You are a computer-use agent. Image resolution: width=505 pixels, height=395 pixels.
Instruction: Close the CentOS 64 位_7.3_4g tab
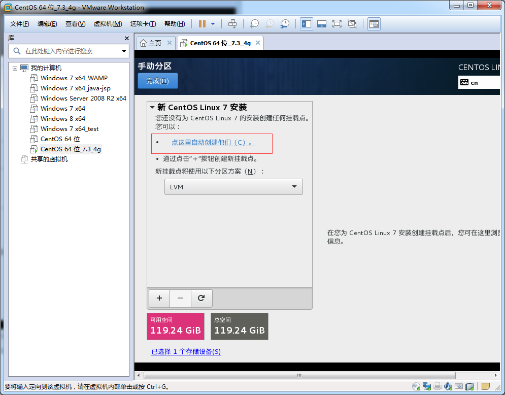click(258, 43)
